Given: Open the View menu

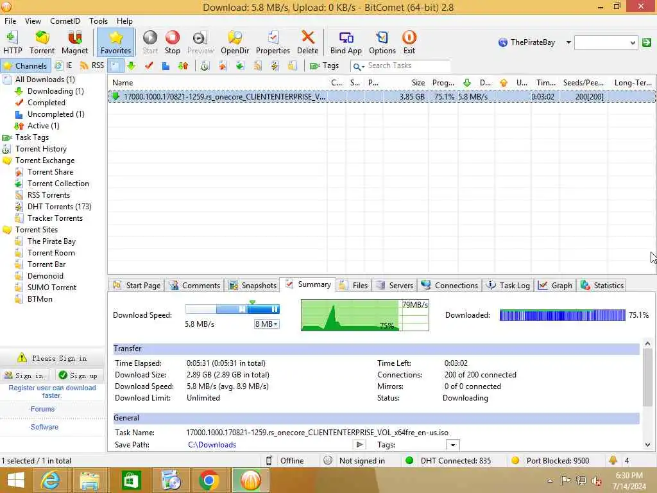Looking at the screenshot, I should tap(33, 21).
